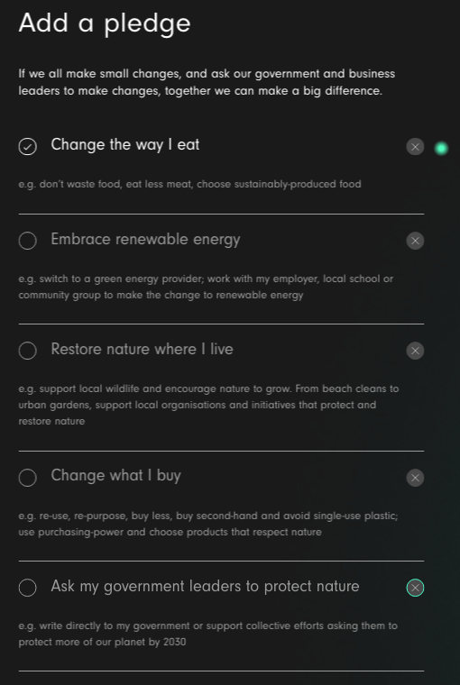Click the X icon next to Change what I buy
Viewport: 460px width, 685px height.
click(x=415, y=478)
